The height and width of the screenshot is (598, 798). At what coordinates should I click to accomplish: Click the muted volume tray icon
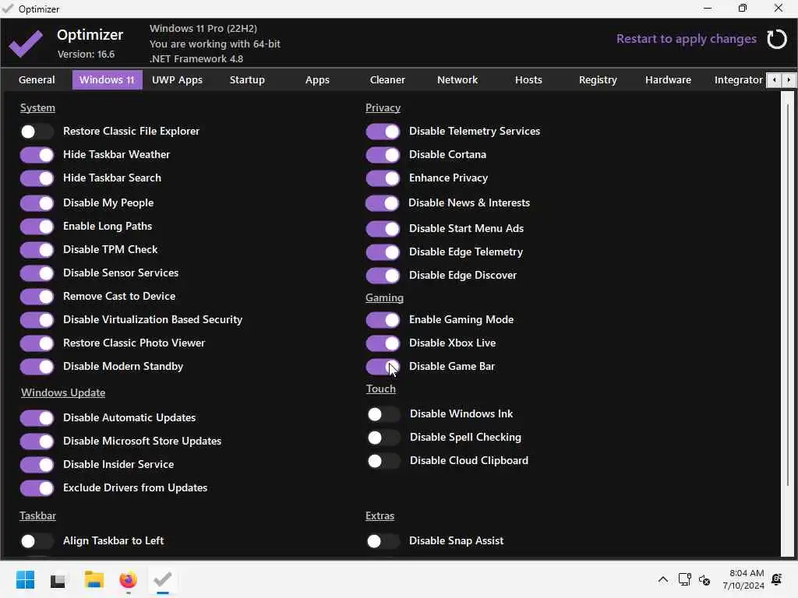click(704, 579)
